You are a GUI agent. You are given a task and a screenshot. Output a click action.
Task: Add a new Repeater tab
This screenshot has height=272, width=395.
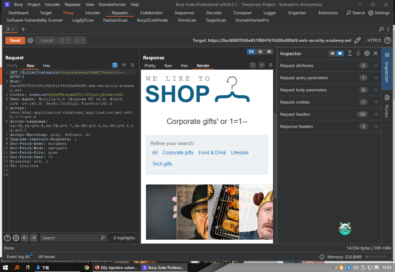23,29
